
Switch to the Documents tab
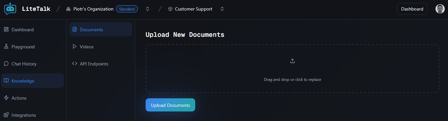pos(101,29)
